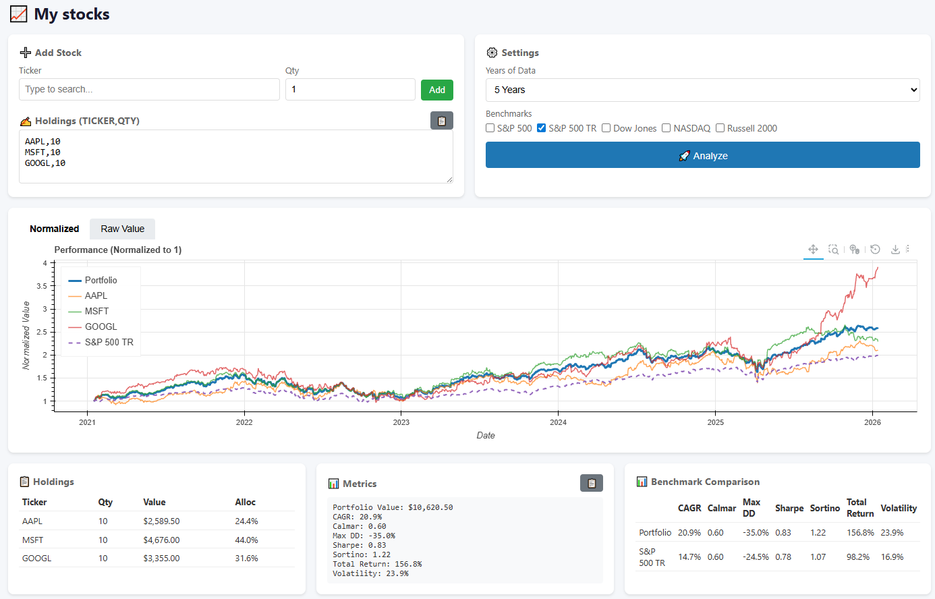Enable the S&P 500 benchmark
Viewport: 935px width, 599px height.
pyautogui.click(x=490, y=127)
